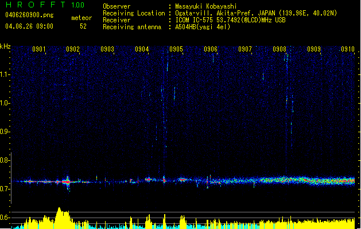Click the meteor count 52
361x229 pixels.
(83, 26)
